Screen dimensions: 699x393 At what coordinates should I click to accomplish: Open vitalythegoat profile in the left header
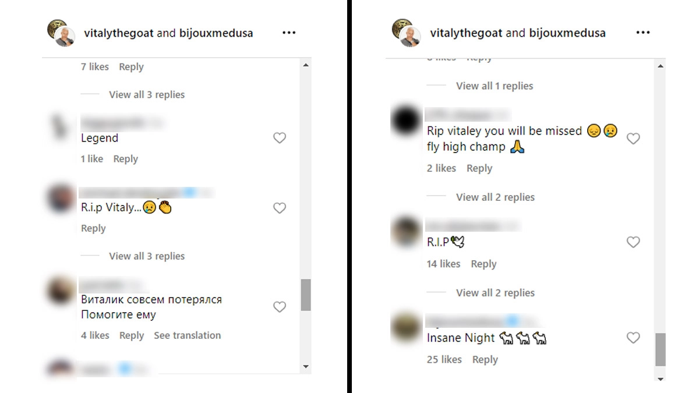[119, 33]
